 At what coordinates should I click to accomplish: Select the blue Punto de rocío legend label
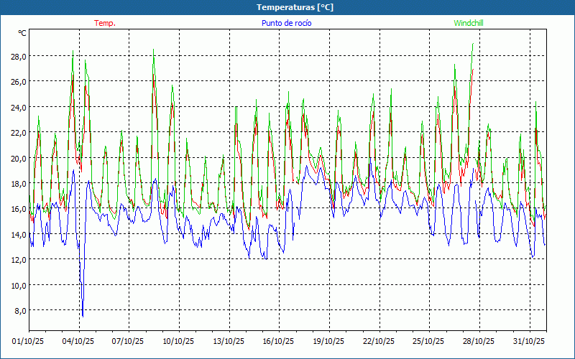[287, 23]
